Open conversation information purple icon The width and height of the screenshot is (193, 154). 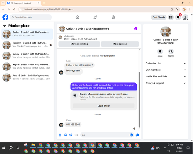[136, 29]
